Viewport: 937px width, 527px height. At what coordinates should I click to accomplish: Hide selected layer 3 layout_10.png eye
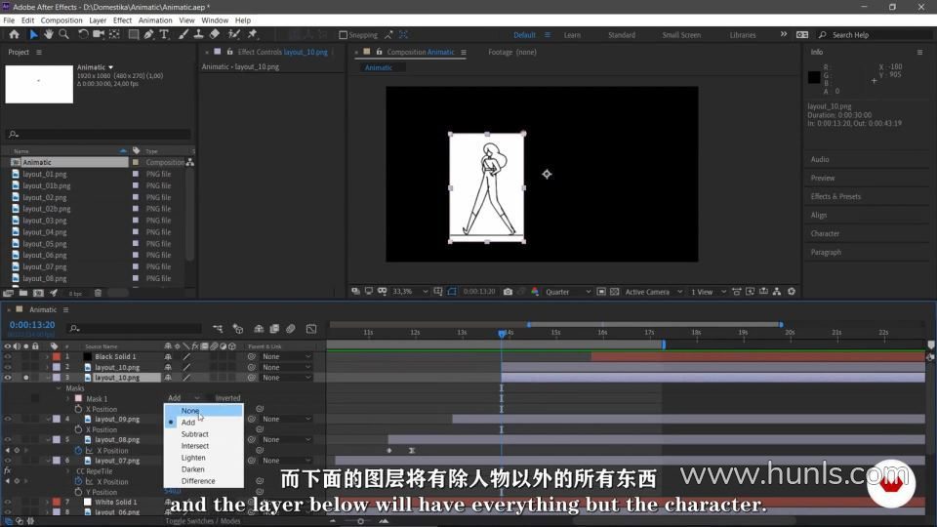coord(8,378)
